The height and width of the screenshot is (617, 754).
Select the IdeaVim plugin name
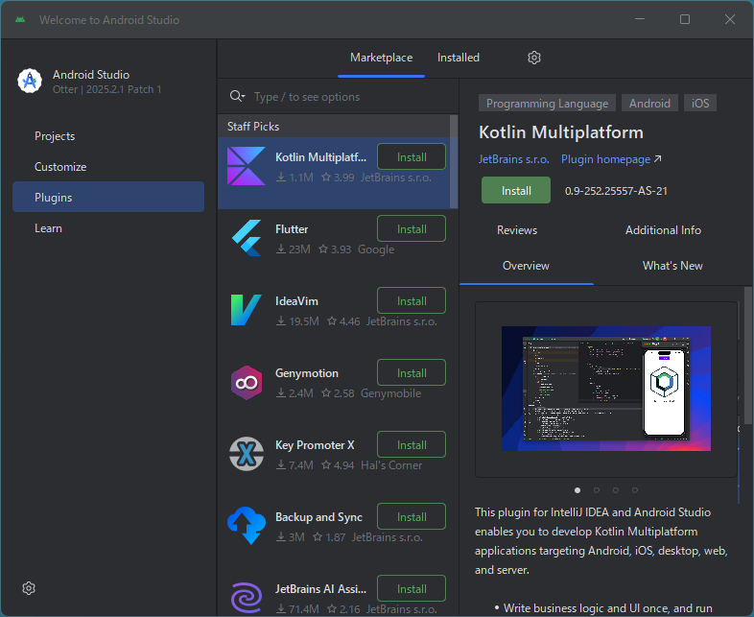[x=296, y=301]
